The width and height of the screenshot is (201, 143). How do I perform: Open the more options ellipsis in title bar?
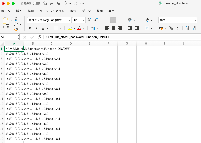82,3
